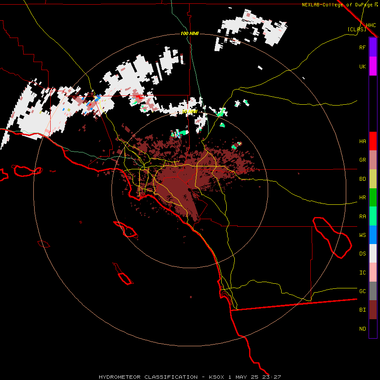Select the red HA hail swatch
Viewport: 380px width, 380px height.
(x=373, y=141)
